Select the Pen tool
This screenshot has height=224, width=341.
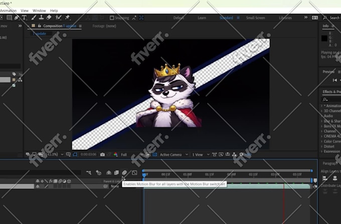click(x=17, y=18)
